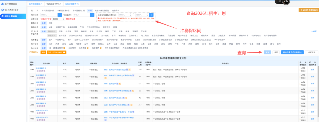Select the 本科 batch option

coord(90,10)
